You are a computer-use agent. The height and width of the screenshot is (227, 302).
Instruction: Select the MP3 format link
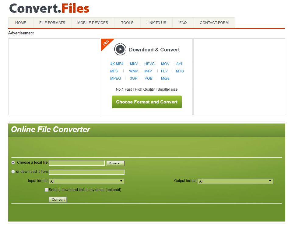tap(114, 71)
